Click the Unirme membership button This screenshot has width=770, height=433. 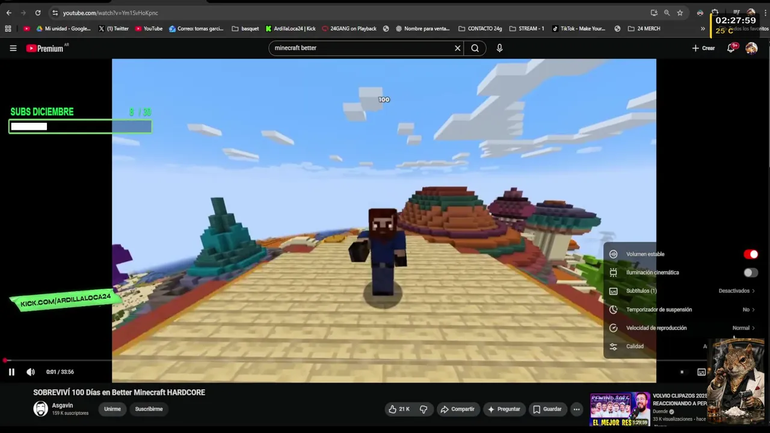click(x=112, y=409)
